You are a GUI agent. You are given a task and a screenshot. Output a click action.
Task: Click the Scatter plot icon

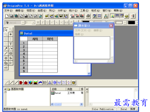point(12,83)
